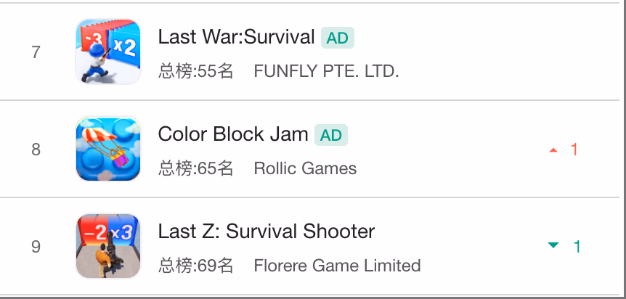Open the Last War:Survival title link

coord(236,37)
